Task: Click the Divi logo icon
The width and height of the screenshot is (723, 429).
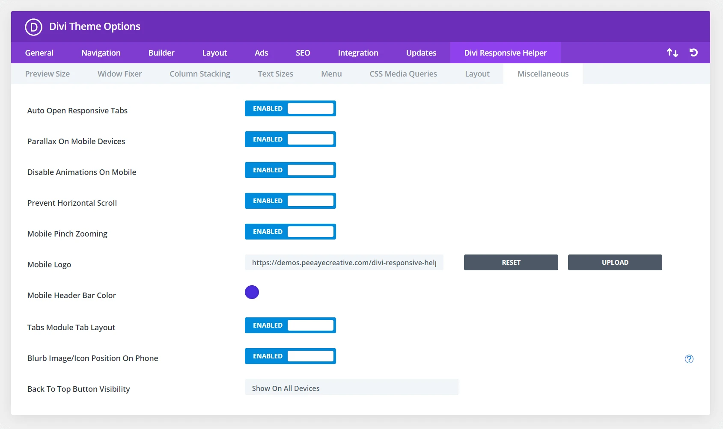Action: coord(33,27)
